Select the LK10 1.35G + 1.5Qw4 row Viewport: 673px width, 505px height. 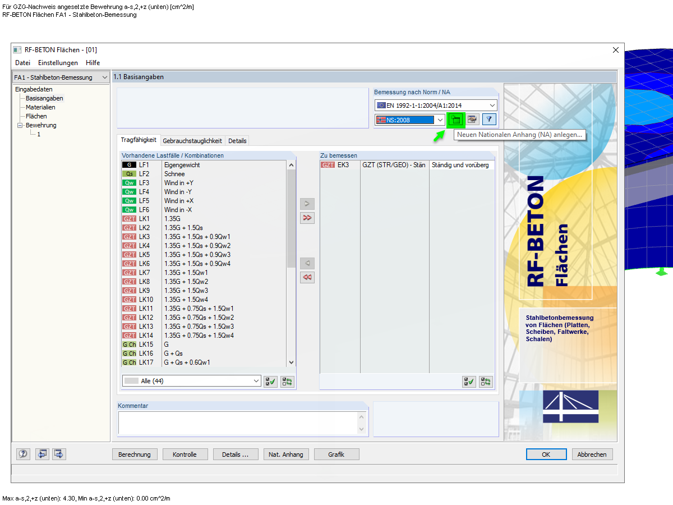tap(204, 300)
